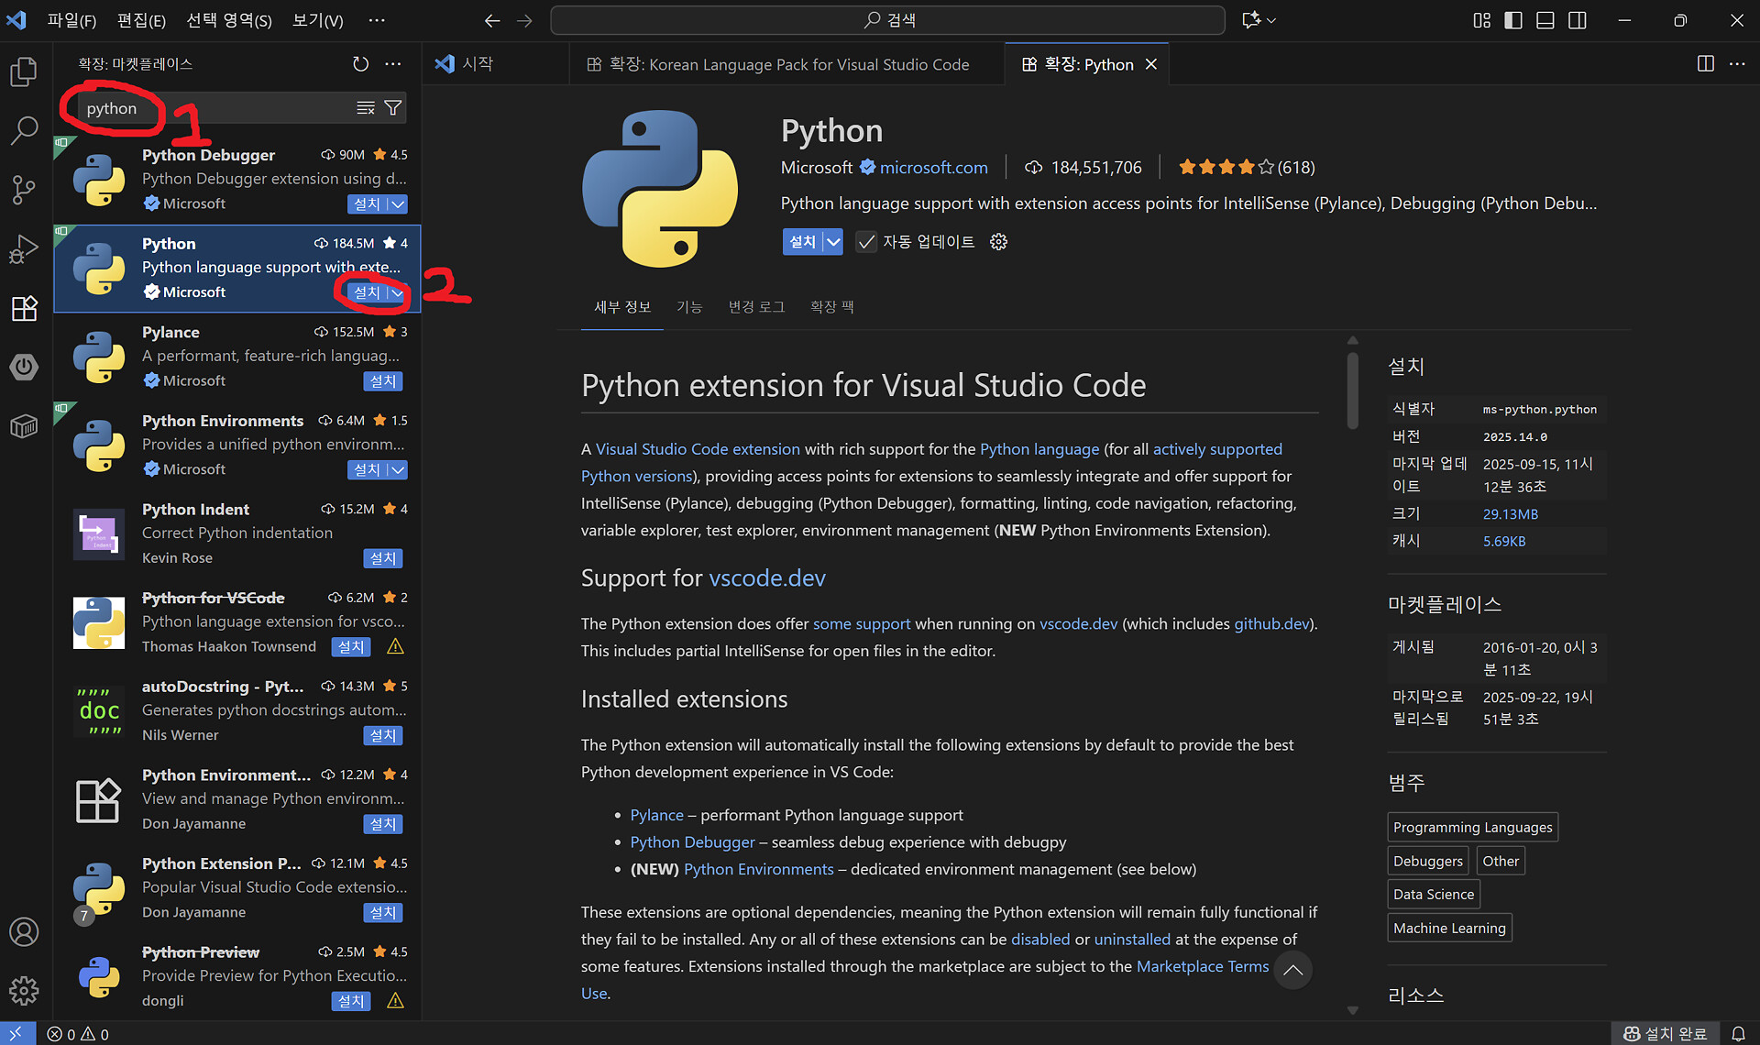Toggle the auto update checkbox
1760x1045 pixels.
(866, 242)
